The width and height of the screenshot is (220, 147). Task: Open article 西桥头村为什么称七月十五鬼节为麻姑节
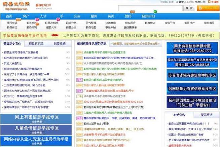[28, 91]
